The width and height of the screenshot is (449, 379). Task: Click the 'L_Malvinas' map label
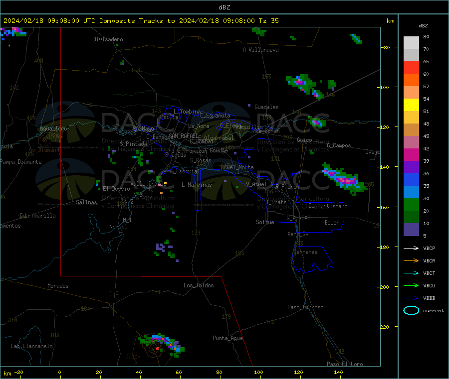tap(197, 185)
